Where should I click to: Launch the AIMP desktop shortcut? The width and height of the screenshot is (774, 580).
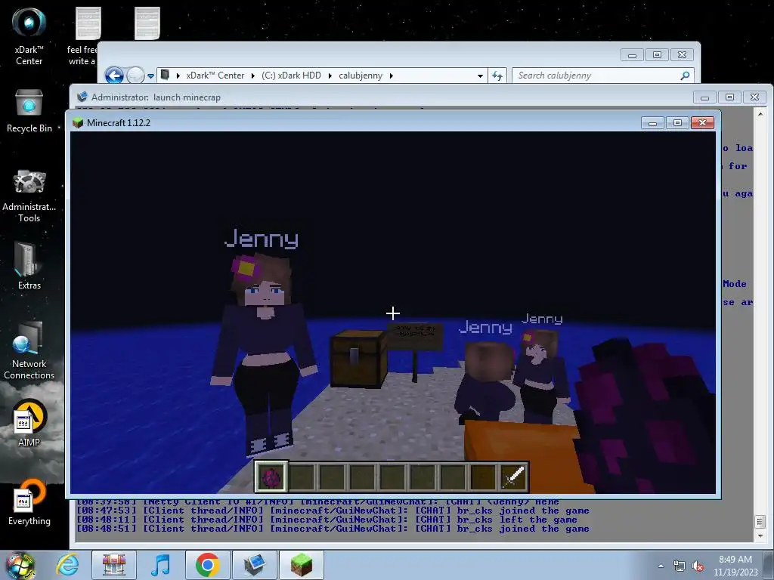coord(29,423)
